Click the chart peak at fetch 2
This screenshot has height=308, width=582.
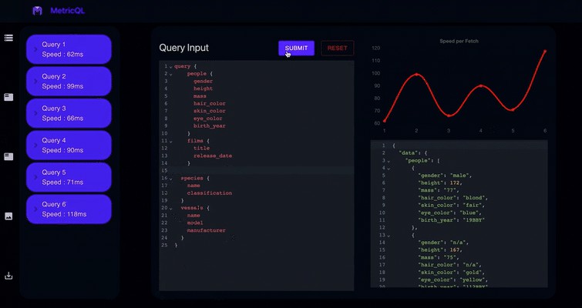click(x=416, y=75)
